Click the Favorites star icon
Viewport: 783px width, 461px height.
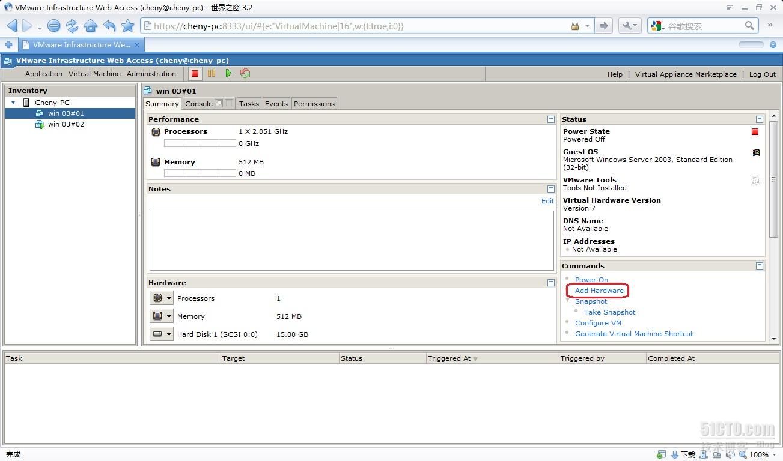(x=127, y=26)
